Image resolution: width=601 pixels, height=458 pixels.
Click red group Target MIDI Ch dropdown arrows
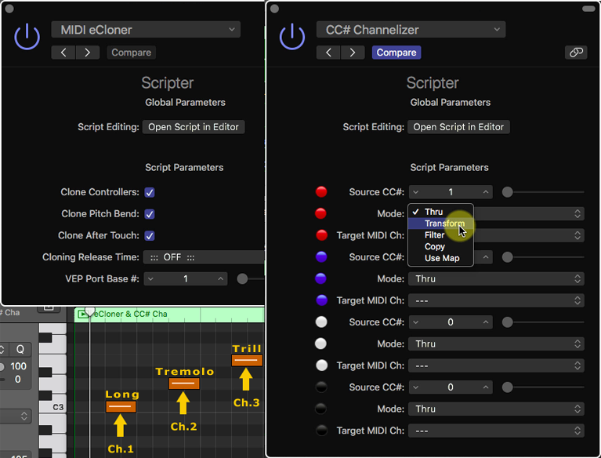coord(577,235)
